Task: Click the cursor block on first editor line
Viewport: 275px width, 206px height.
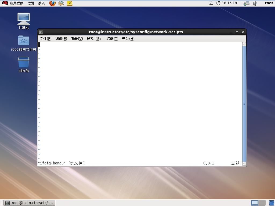Action: (x=39, y=45)
